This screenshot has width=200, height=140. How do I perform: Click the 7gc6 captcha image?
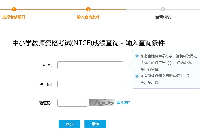pyautogui.click(x=102, y=103)
